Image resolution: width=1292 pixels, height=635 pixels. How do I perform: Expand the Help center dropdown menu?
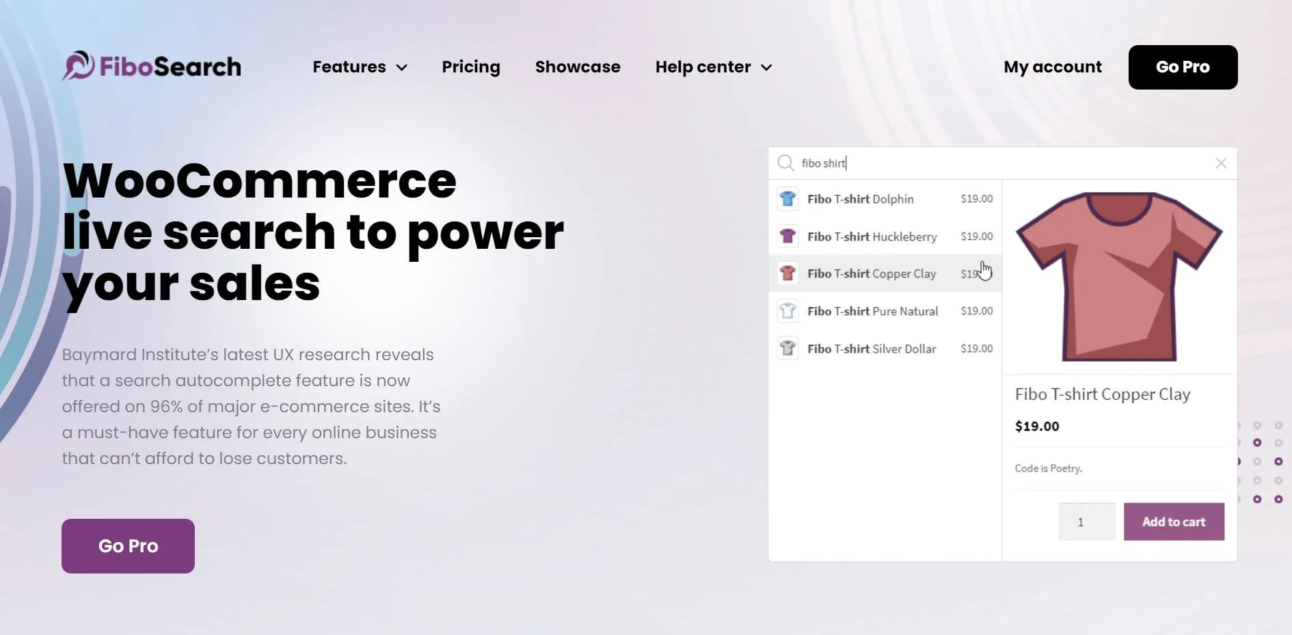pyautogui.click(x=713, y=67)
